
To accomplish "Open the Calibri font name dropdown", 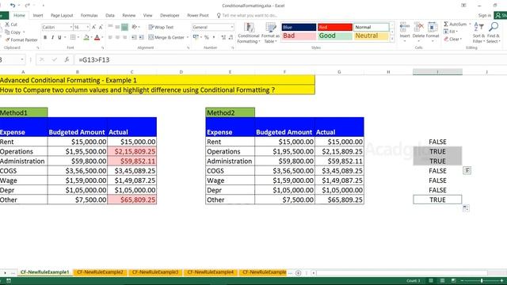I will pos(71,27).
